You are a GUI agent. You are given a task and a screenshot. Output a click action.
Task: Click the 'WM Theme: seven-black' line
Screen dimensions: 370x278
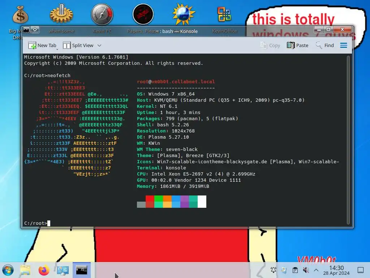(167, 149)
